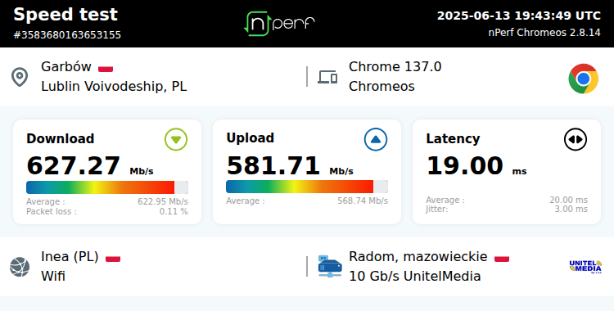Click the Polish flag beside Inea (PL)
This screenshot has height=311, width=614.
click(113, 259)
